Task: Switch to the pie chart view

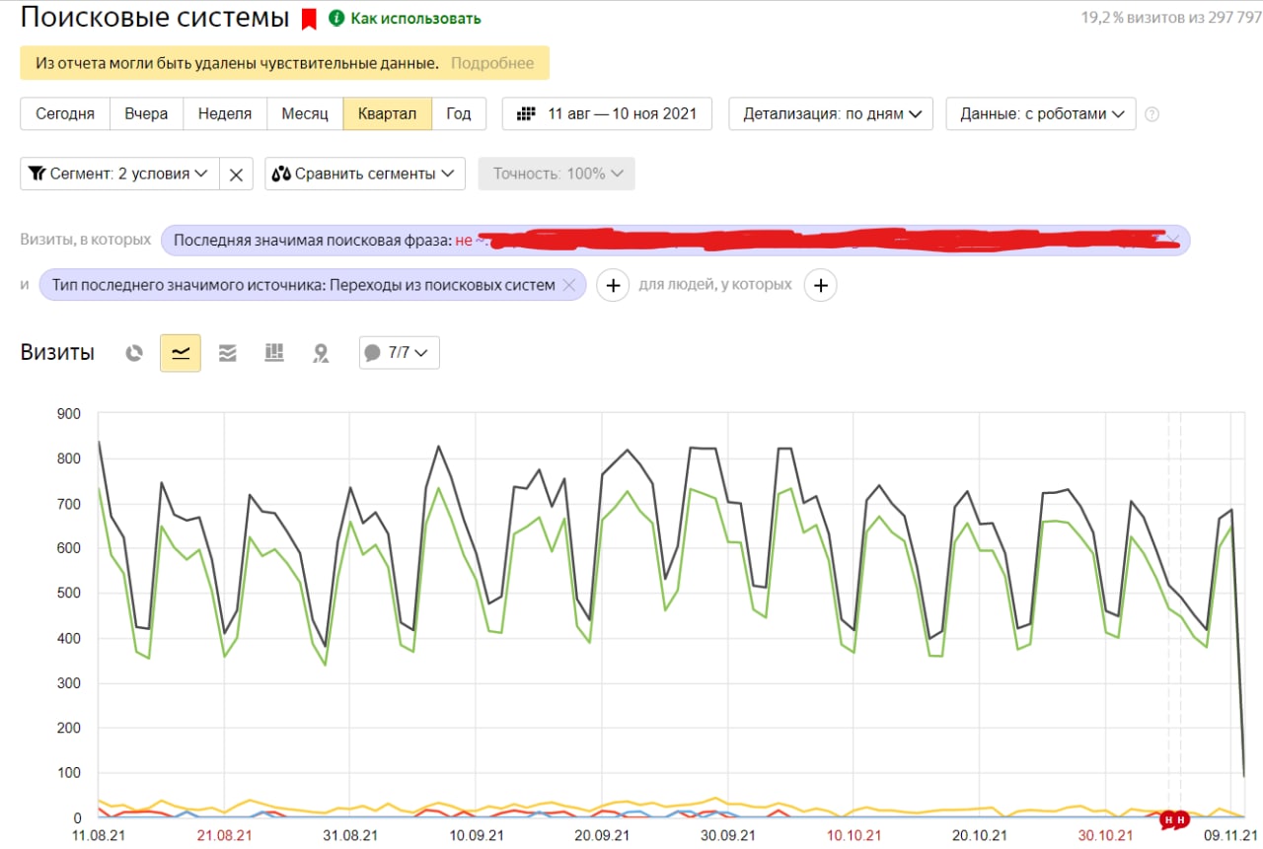Action: pos(134,353)
